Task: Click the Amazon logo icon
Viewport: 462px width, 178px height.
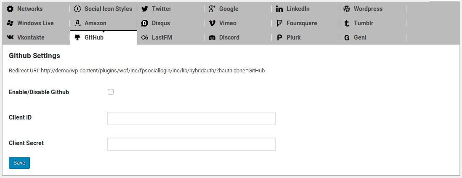Action: click(77, 23)
